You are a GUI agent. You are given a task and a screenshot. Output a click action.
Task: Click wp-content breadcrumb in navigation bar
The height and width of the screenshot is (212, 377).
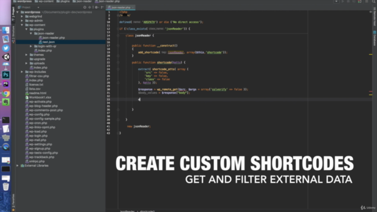tap(44, 1)
